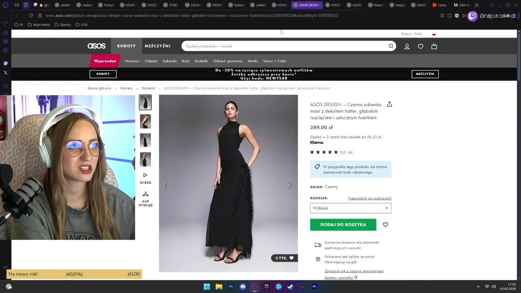The width and height of the screenshot is (521, 293).
Task: Open the Inspirawka bookmarks folder
Action: click(x=39, y=24)
